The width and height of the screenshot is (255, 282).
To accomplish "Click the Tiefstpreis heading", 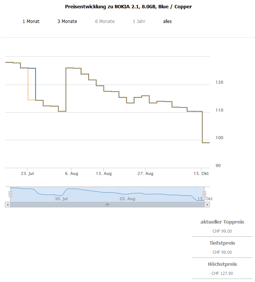I will point(222,243).
